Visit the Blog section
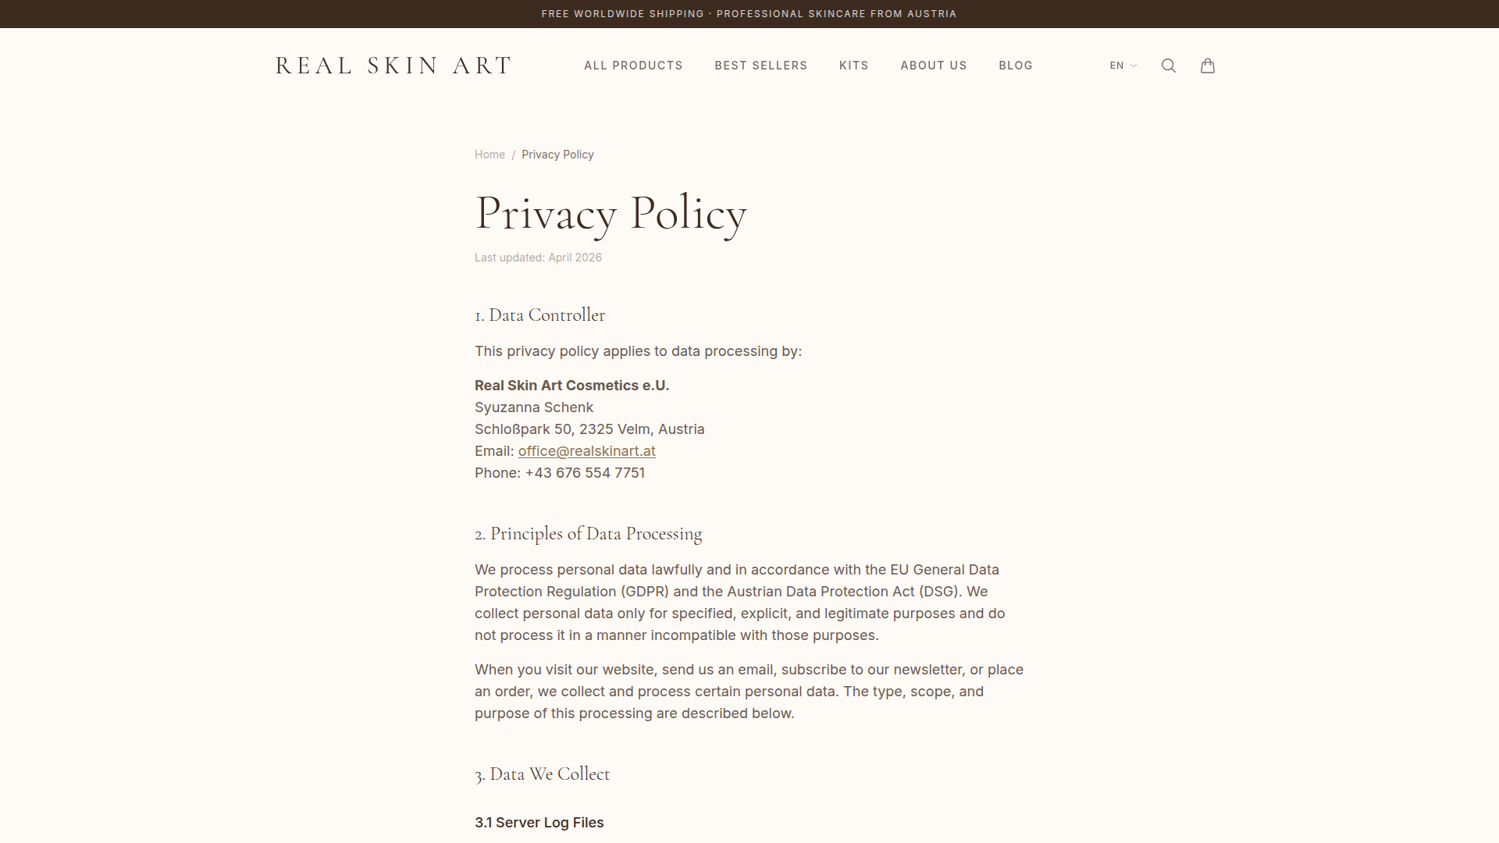Screen dimensions: 1499x843 1015,66
